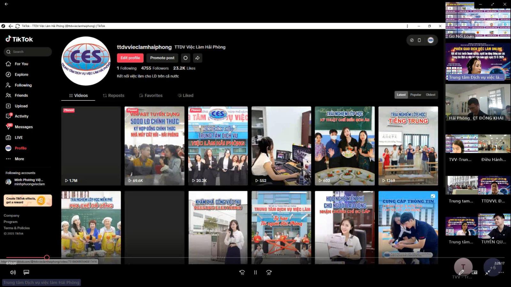Screen dimensions: 511x287
Task: Sort videos by Popular
Action: pos(416,95)
